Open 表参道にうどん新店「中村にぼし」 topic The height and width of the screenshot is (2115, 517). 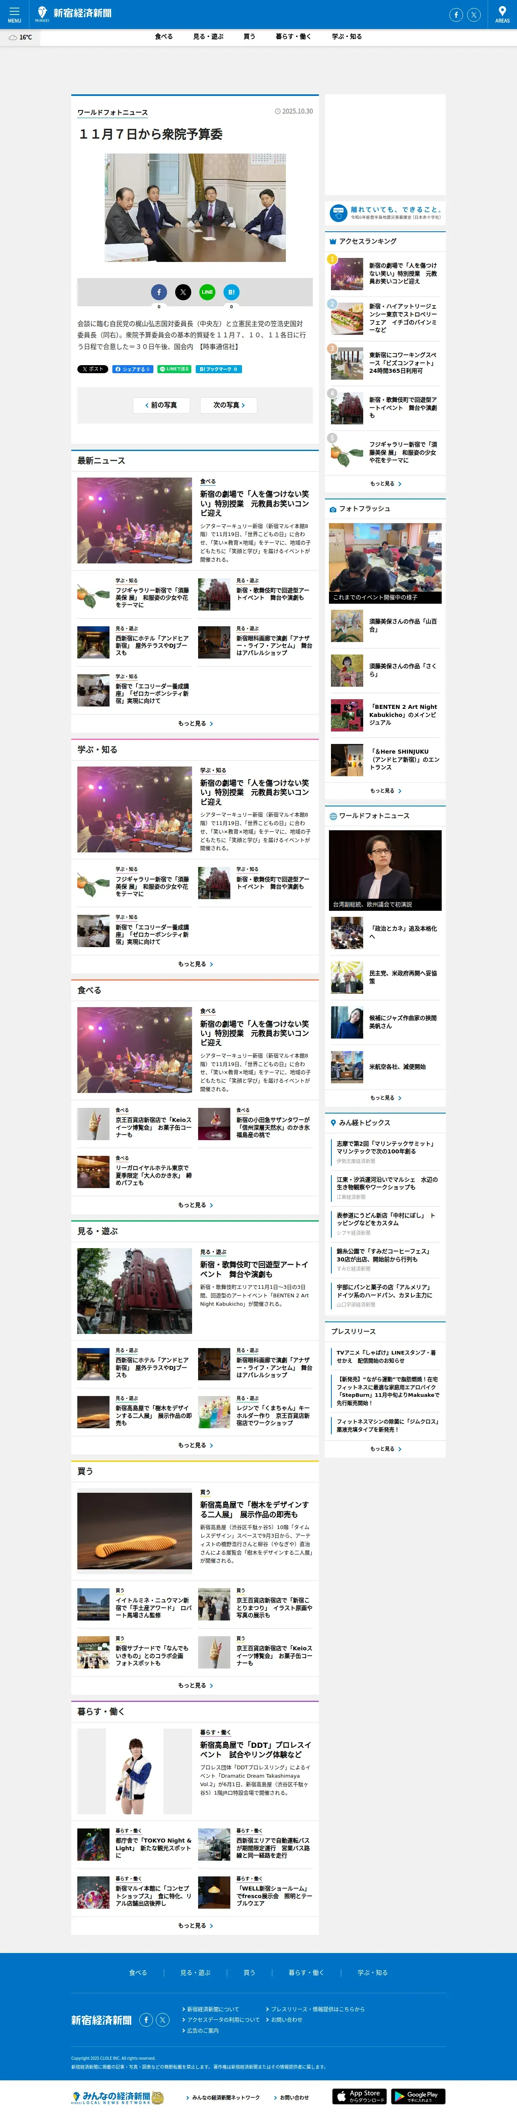pyautogui.click(x=387, y=1218)
